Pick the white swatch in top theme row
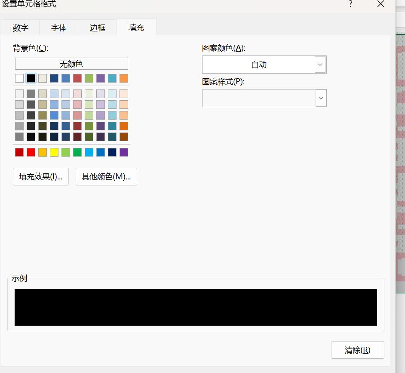The height and width of the screenshot is (373, 405). coord(19,78)
